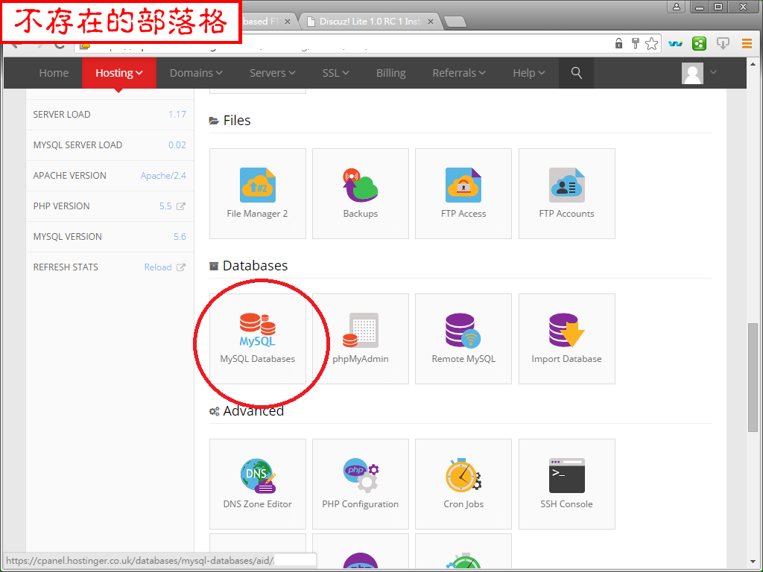
Task: Expand the Referrals dropdown menu
Action: [x=459, y=73]
